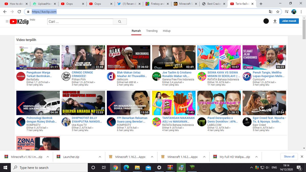Open Chrome media control icon
Viewport: 306px width, 172px height.
[286, 12]
